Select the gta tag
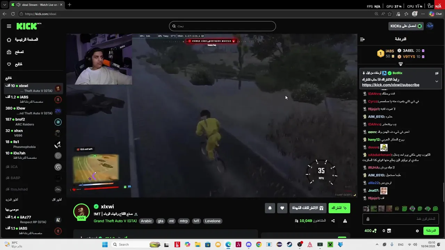The height and width of the screenshot is (250, 445). [x=161, y=221]
